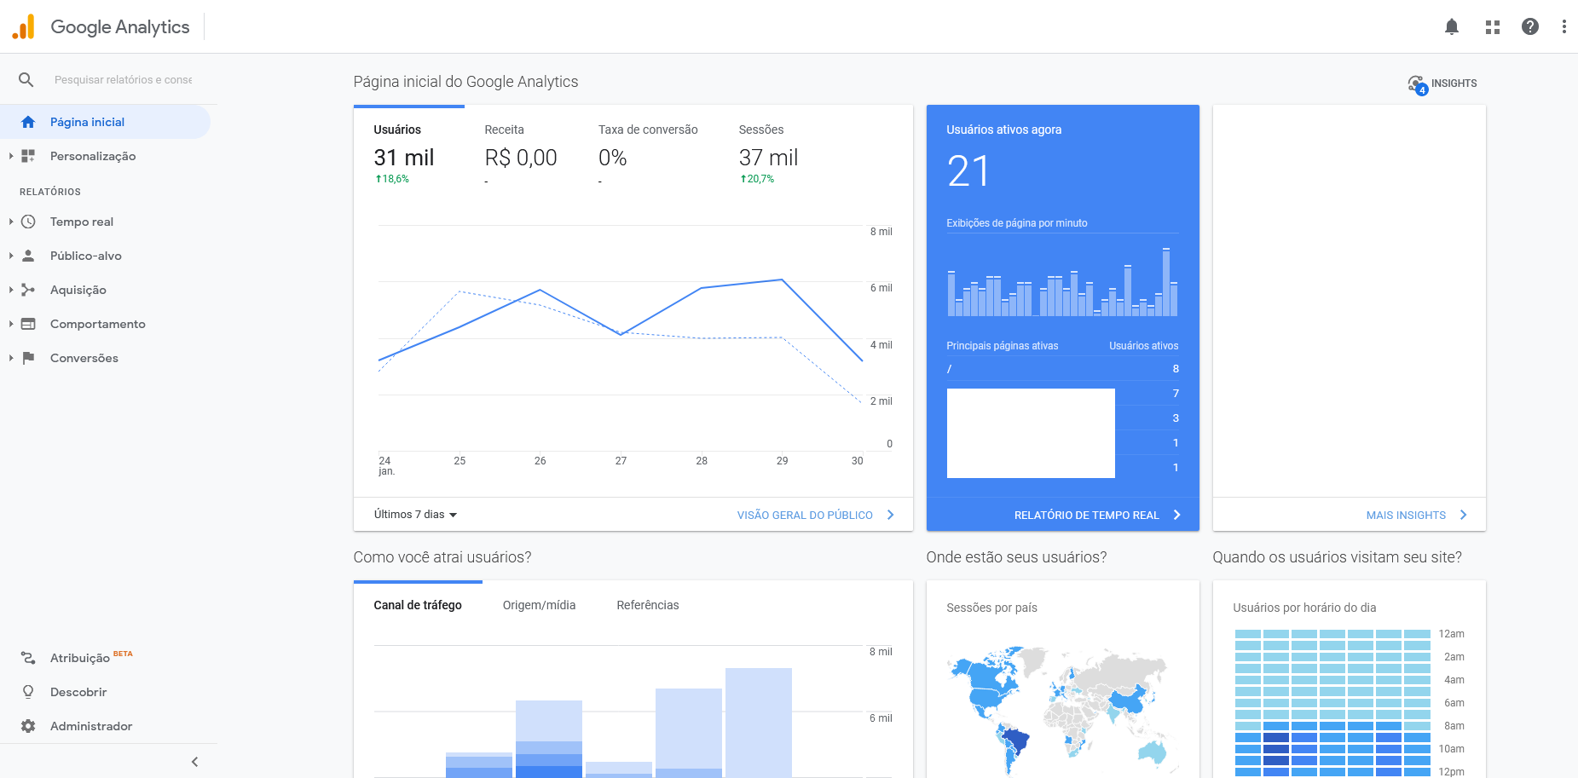Click the search reports field

[119, 79]
